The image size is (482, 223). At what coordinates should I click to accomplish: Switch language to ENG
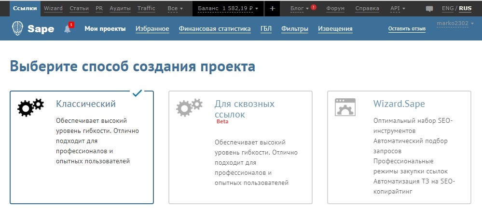click(x=448, y=8)
